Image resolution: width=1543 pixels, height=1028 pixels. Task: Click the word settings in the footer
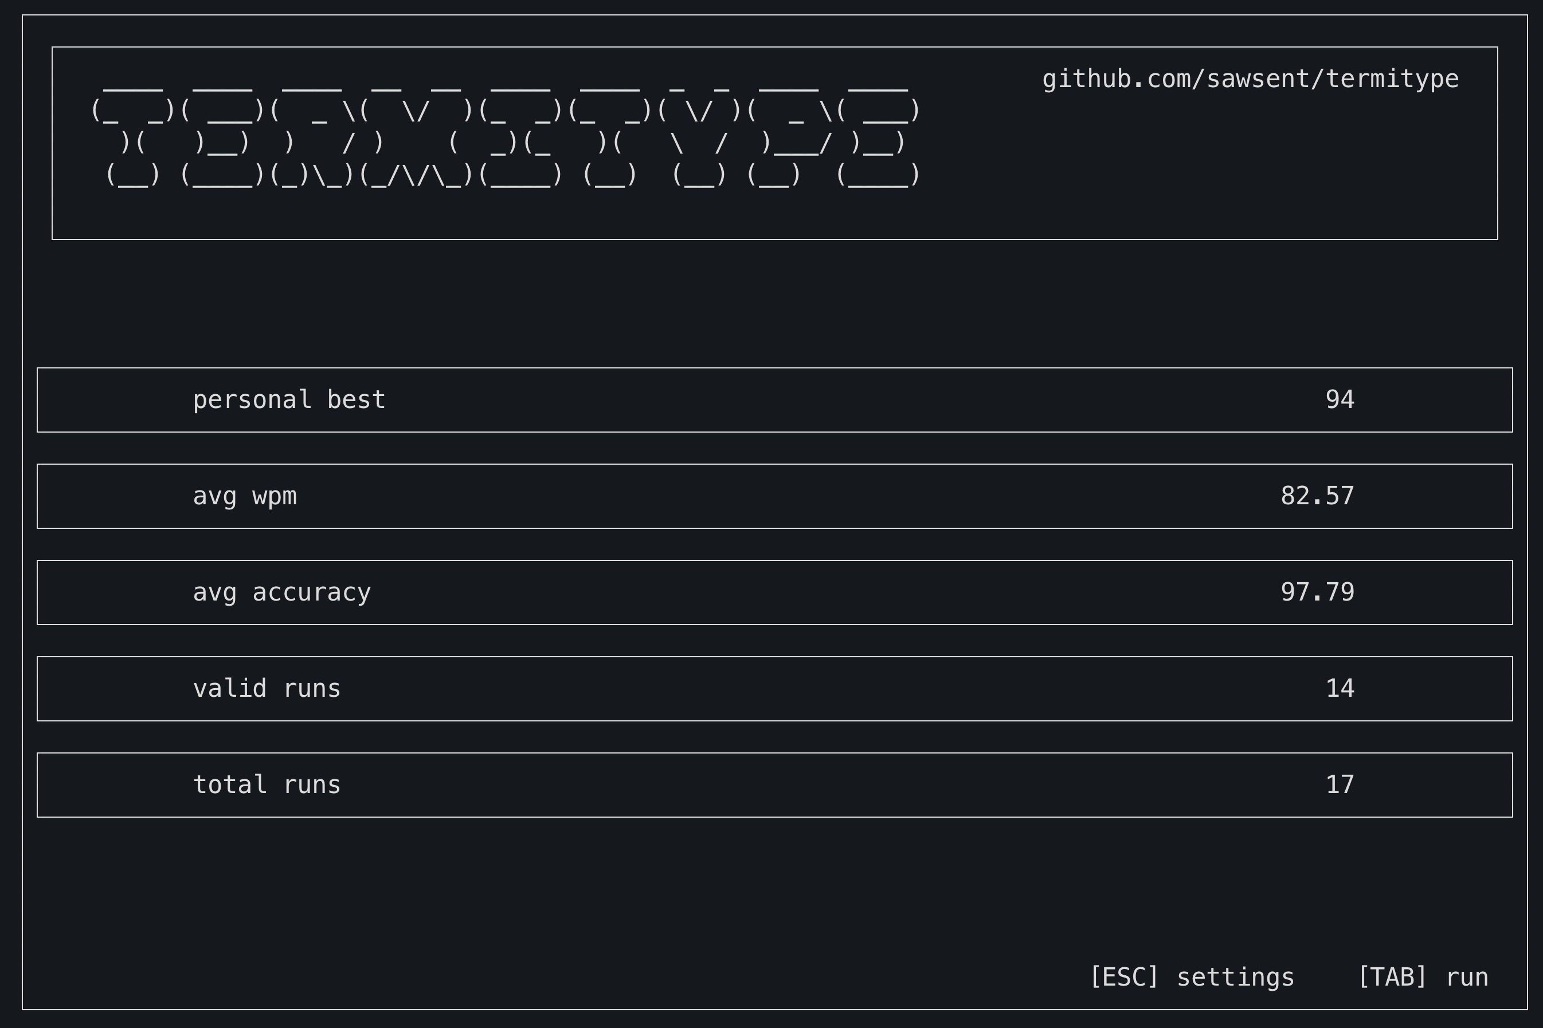coord(1235,978)
